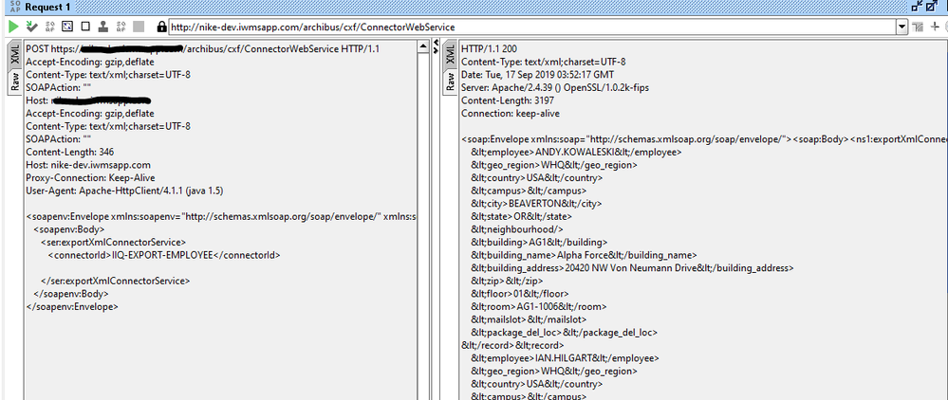Click the framed square icon in request toolbar
948x400 pixels.
(x=68, y=27)
